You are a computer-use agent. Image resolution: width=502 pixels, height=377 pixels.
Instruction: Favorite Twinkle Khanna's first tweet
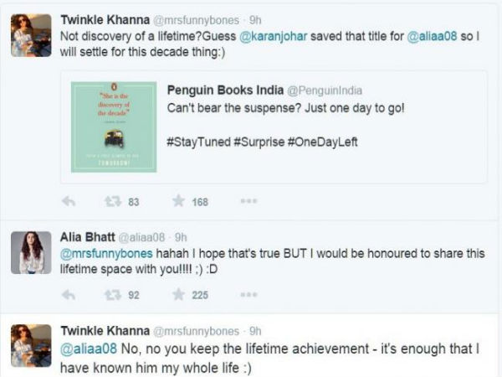[x=178, y=201]
